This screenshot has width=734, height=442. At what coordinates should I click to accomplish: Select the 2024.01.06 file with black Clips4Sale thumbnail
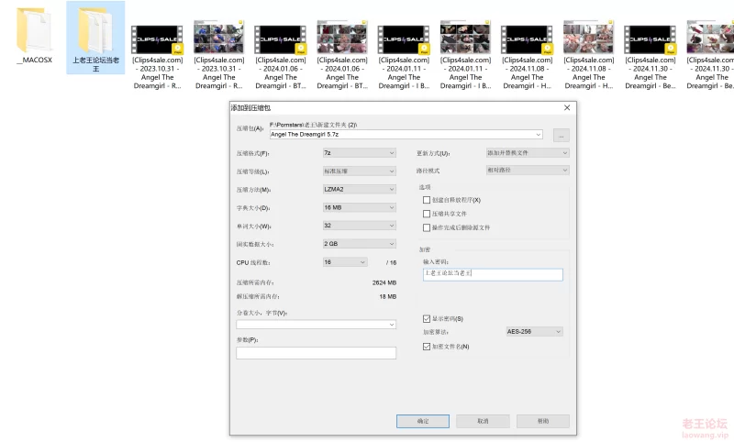tap(281, 56)
